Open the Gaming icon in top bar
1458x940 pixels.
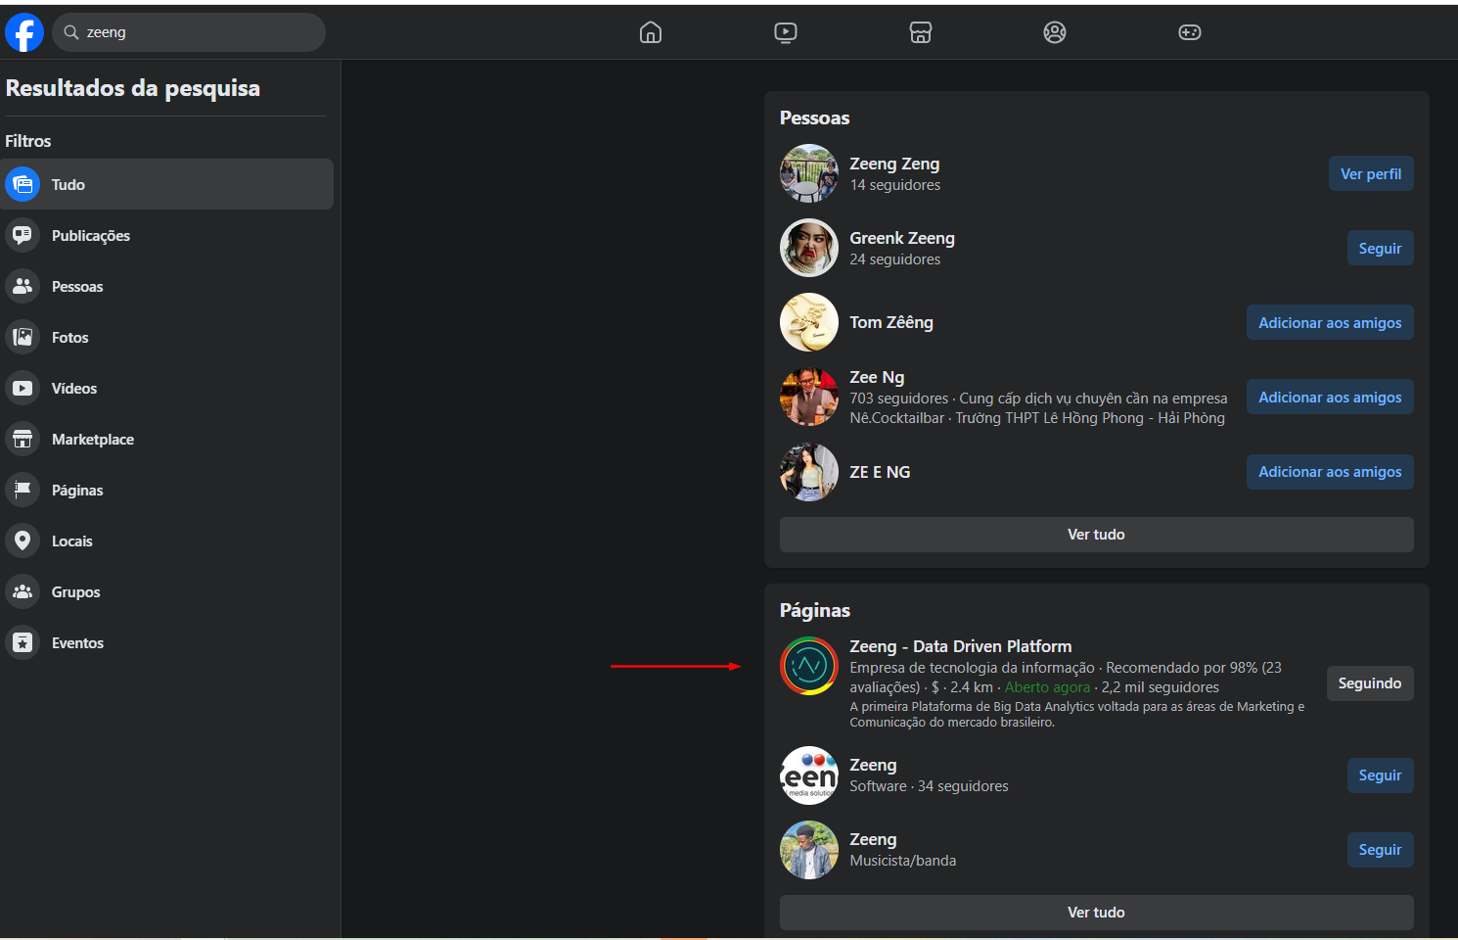(1189, 32)
